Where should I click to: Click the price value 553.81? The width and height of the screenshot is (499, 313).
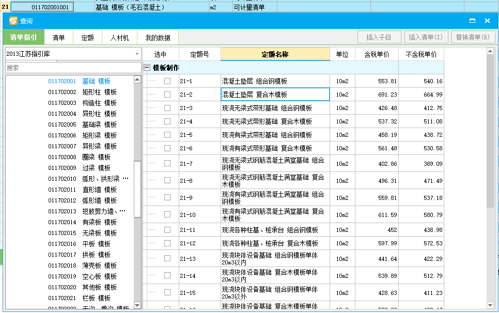point(387,81)
